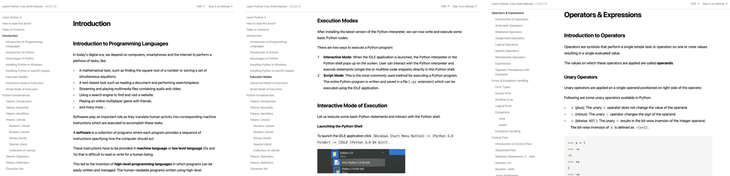Select 'Syntax Error' sidebar link
730x176 pixels.
(503, 93)
